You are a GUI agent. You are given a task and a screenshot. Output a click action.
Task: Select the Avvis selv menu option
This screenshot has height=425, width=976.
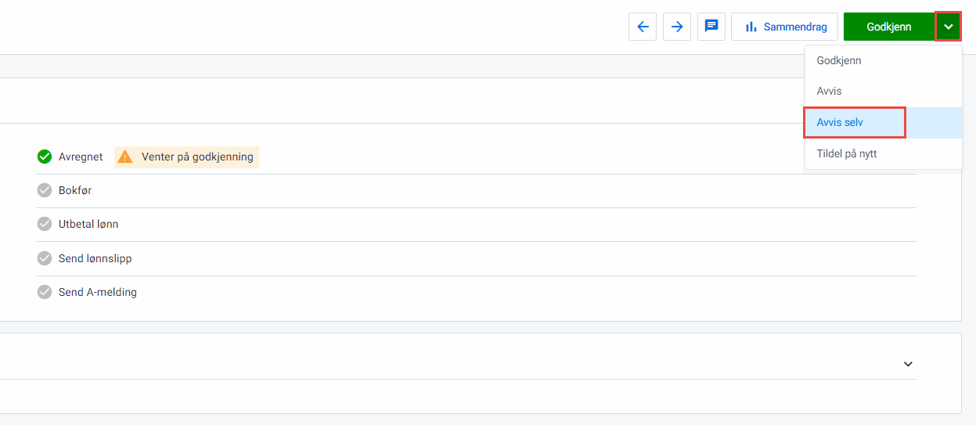click(840, 123)
